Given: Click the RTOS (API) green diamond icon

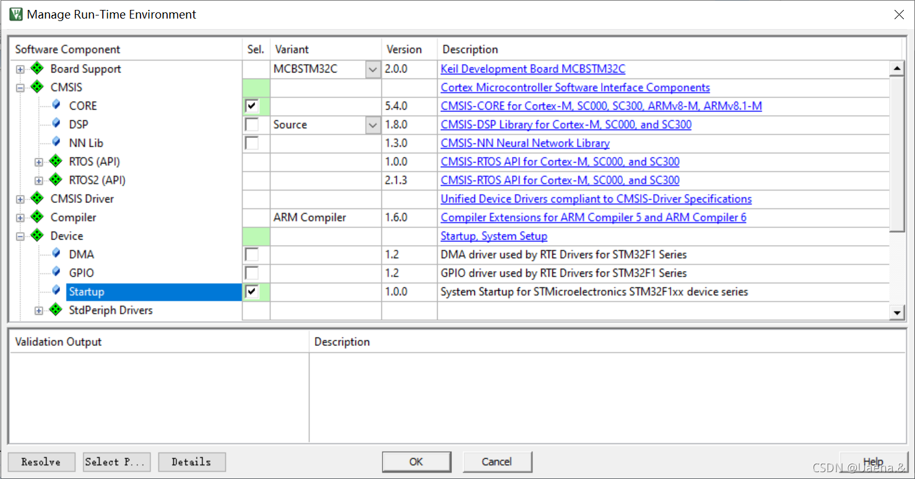Looking at the screenshot, I should pos(56,161).
